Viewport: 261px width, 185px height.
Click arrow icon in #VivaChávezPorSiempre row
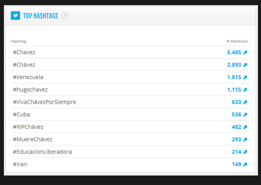click(x=245, y=102)
